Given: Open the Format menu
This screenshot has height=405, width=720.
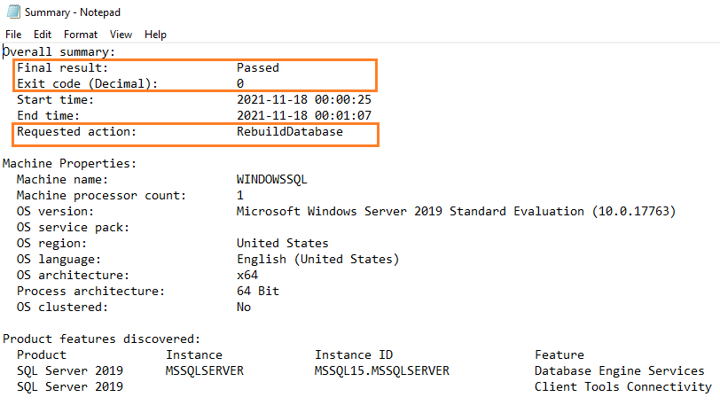Looking at the screenshot, I should pos(81,35).
